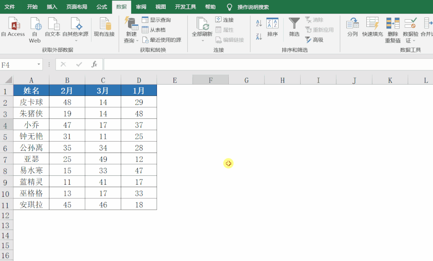Click the Data Validation (数据验证) icon

click(411, 23)
